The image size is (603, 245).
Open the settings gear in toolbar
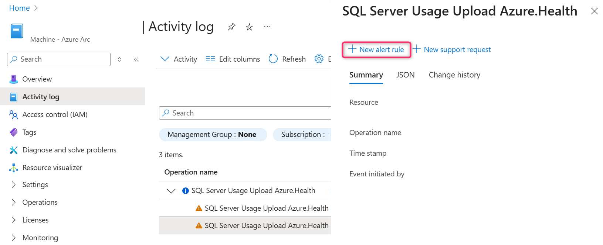pyautogui.click(x=319, y=59)
